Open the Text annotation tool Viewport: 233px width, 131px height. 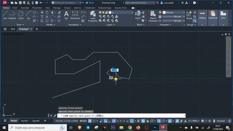(66, 15)
